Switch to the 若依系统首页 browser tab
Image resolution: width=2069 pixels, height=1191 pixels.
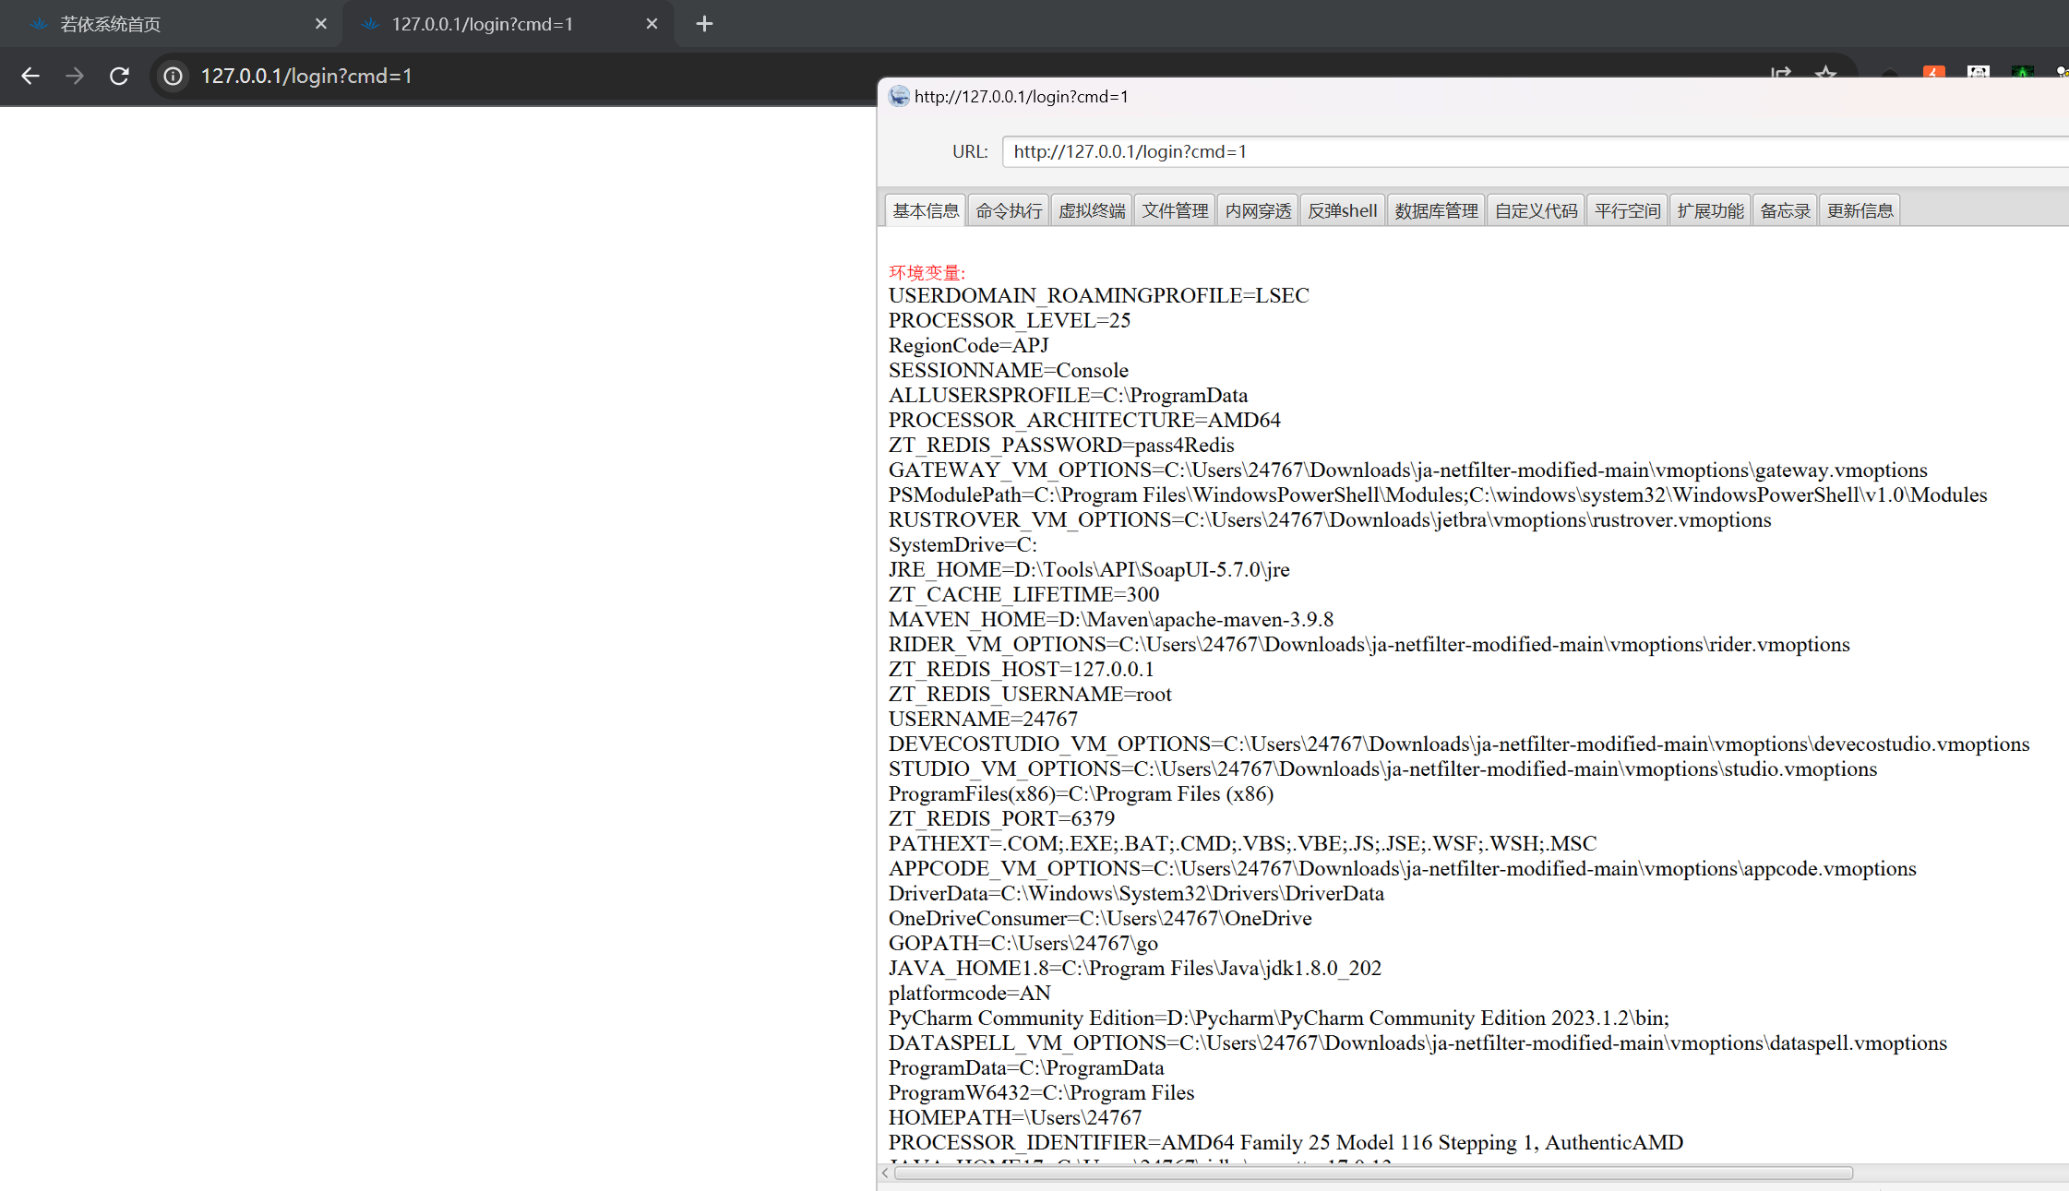(166, 24)
